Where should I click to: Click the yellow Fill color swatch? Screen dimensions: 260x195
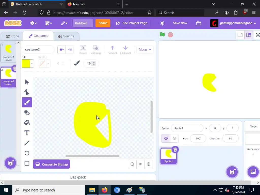[26, 63]
